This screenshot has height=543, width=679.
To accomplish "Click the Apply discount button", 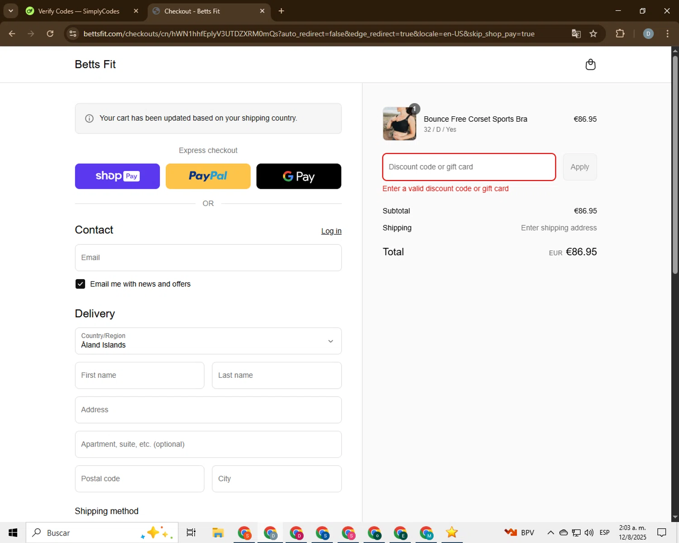I will point(580,167).
